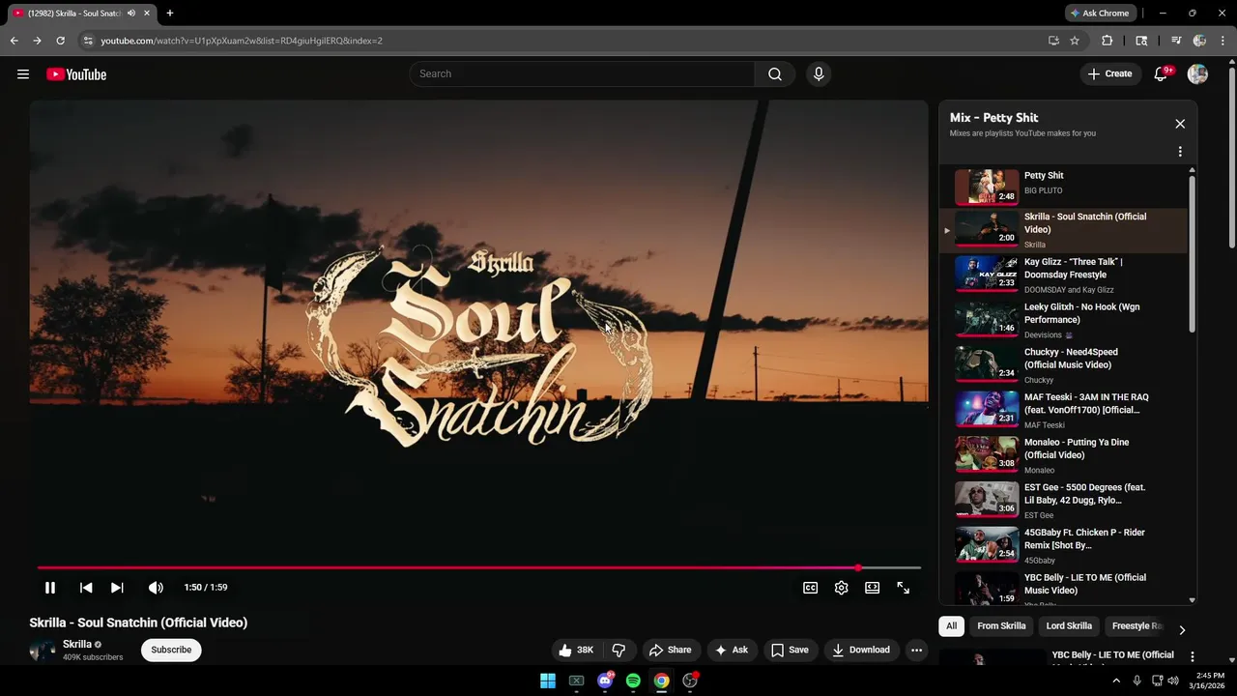Screen dimensions: 1237x696
Task: Seek using the red video progress bar
Action: tap(478, 568)
